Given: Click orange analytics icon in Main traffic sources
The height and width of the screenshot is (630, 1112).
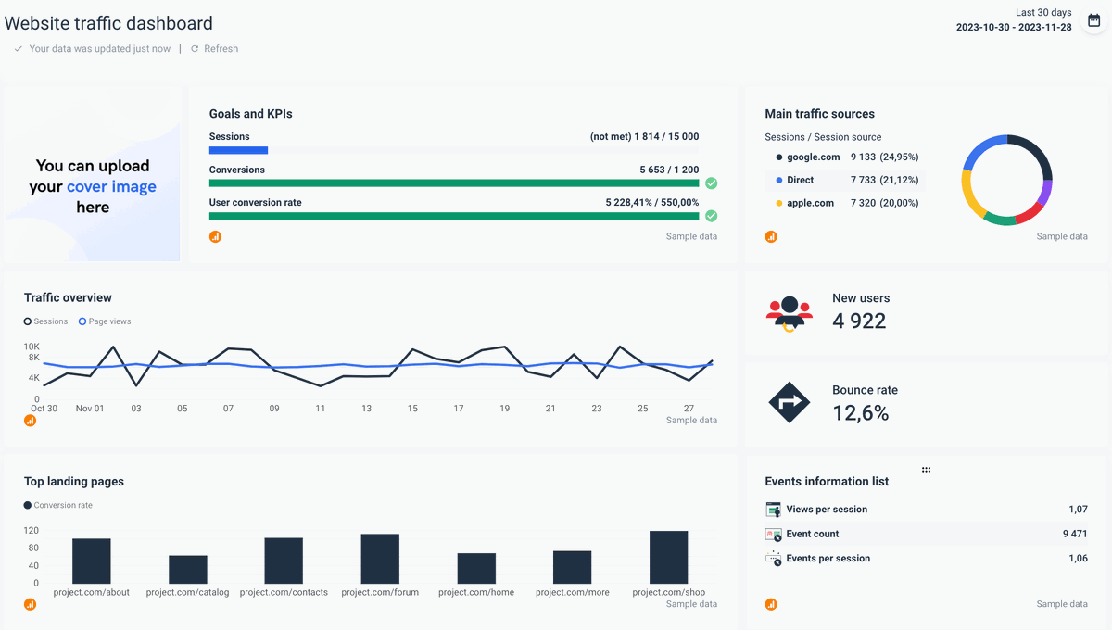Looking at the screenshot, I should click(771, 236).
